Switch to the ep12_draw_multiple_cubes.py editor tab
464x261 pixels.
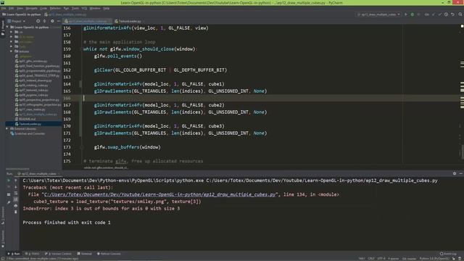click(x=87, y=21)
